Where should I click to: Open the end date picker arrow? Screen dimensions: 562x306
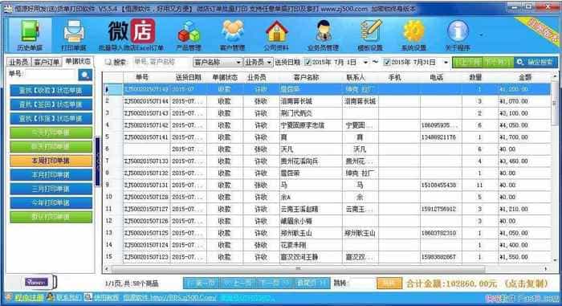click(x=446, y=63)
